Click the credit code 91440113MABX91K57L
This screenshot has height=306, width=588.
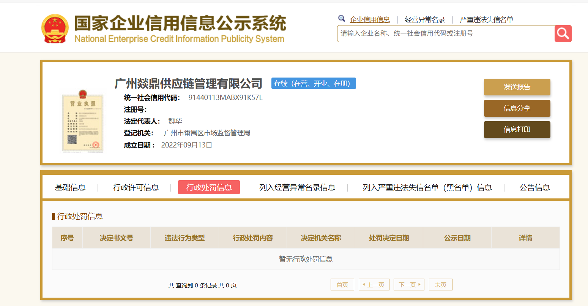pyautogui.click(x=225, y=98)
